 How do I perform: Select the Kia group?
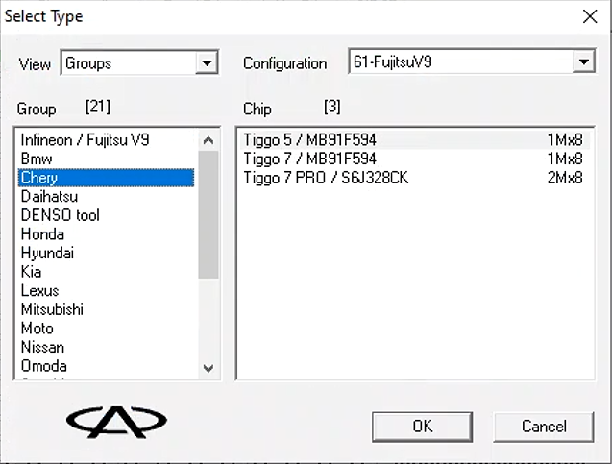tap(106, 272)
